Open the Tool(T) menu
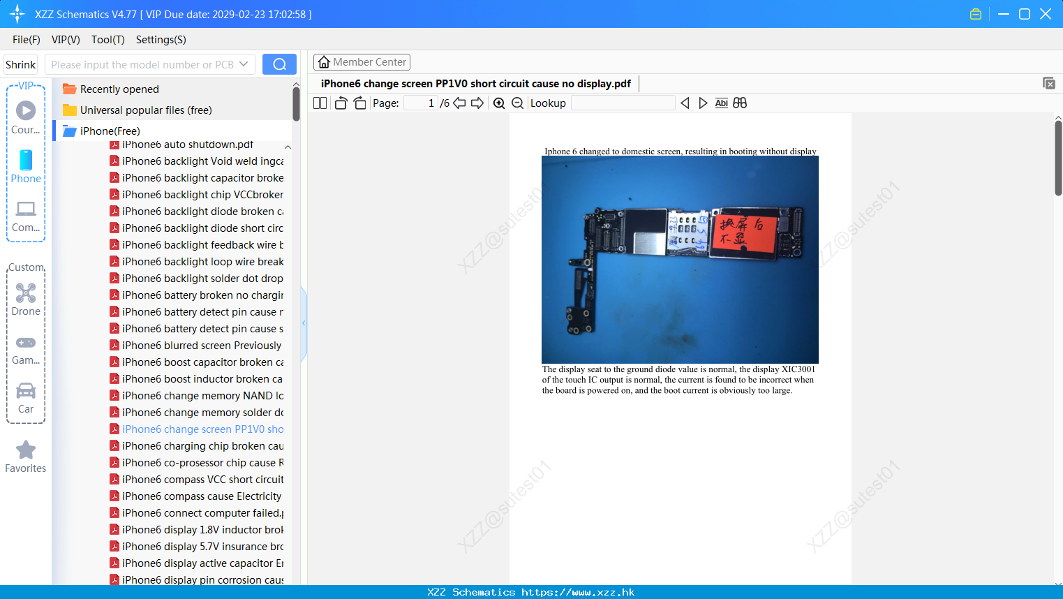This screenshot has width=1063, height=599. (108, 40)
